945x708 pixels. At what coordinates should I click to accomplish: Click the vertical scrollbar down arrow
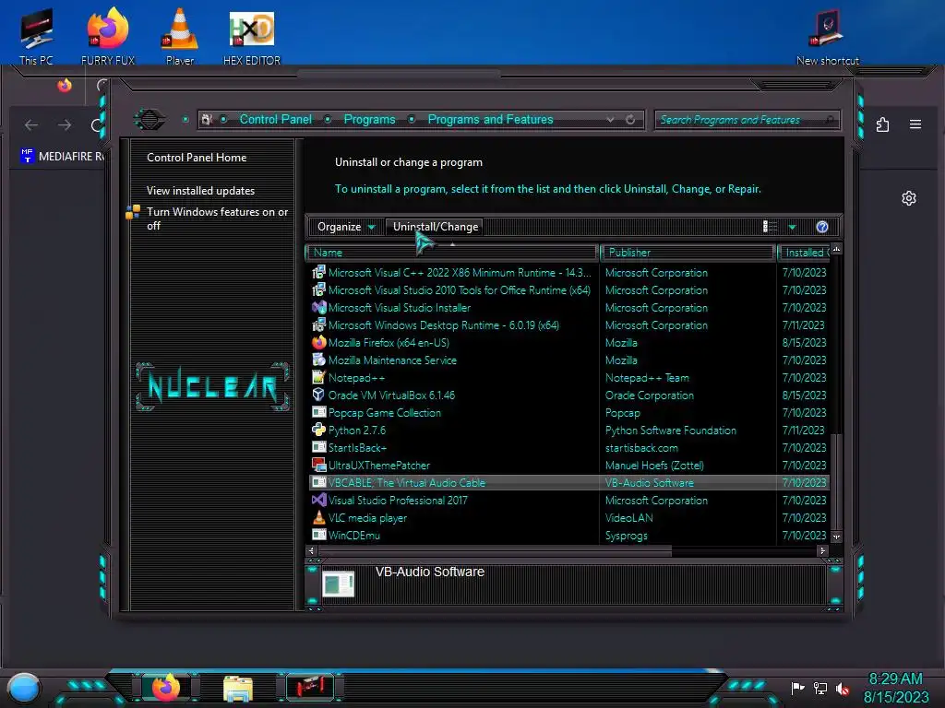(836, 537)
